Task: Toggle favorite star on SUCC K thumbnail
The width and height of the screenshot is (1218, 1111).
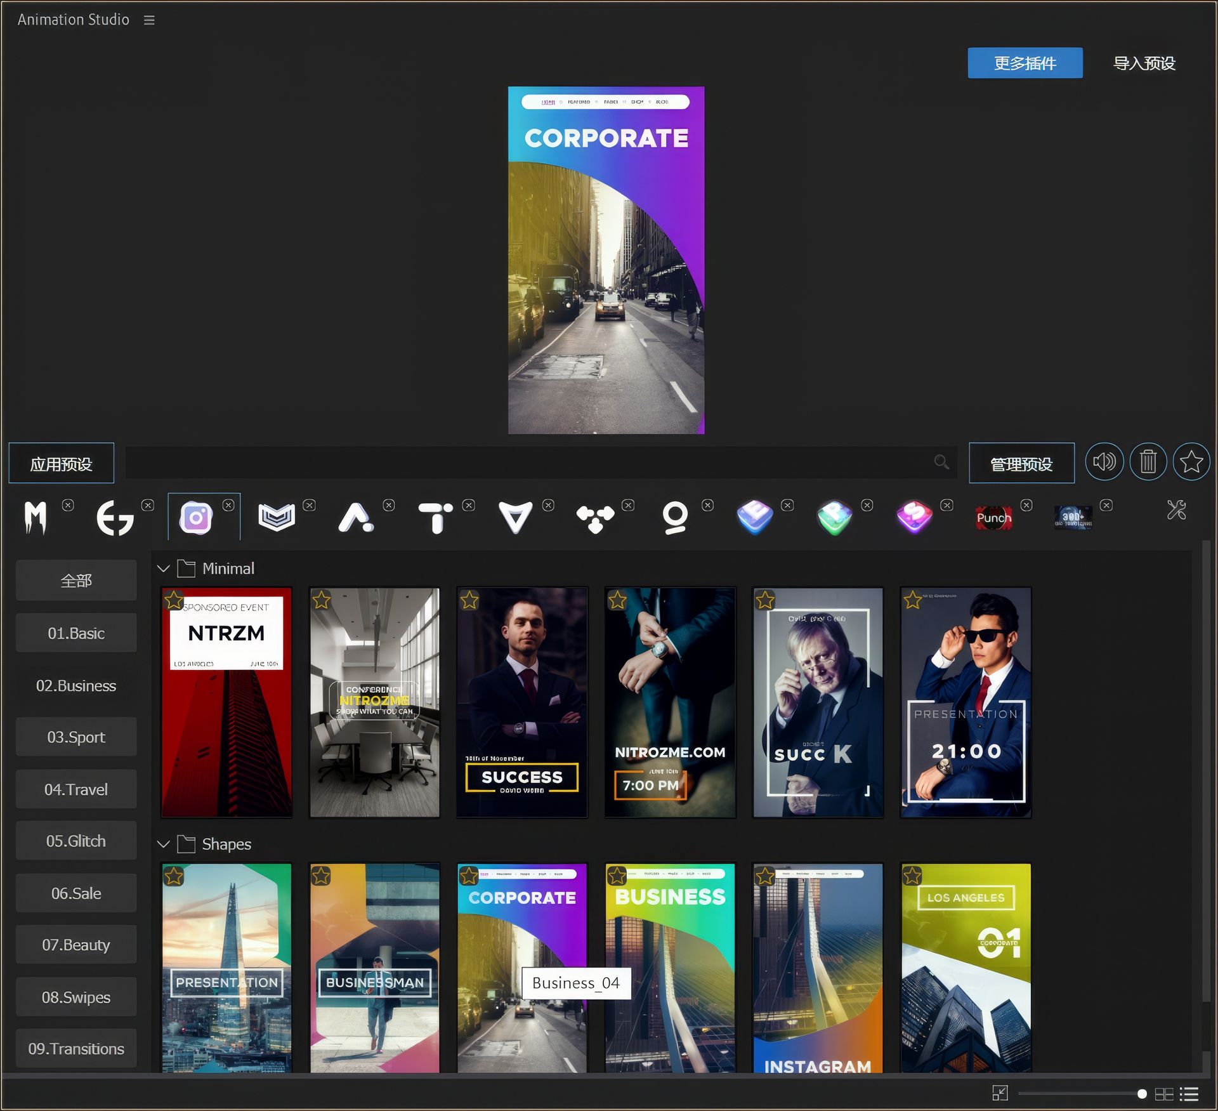Action: tap(765, 600)
